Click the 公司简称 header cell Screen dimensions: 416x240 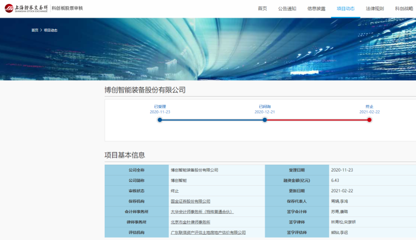(x=137, y=180)
